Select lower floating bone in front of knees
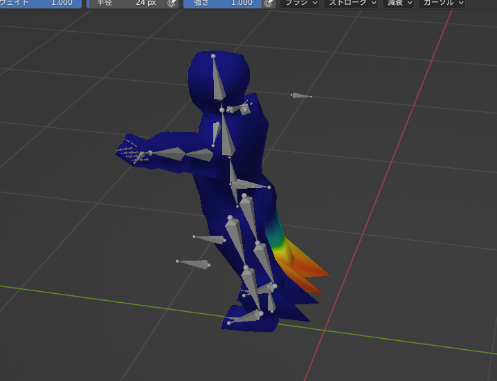Image resolution: width=497 pixels, height=381 pixels. coord(195,264)
